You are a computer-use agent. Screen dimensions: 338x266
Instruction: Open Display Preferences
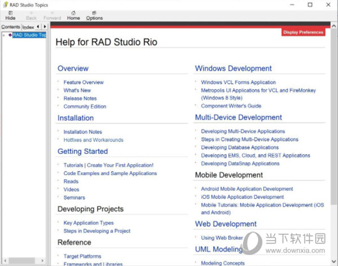click(303, 32)
